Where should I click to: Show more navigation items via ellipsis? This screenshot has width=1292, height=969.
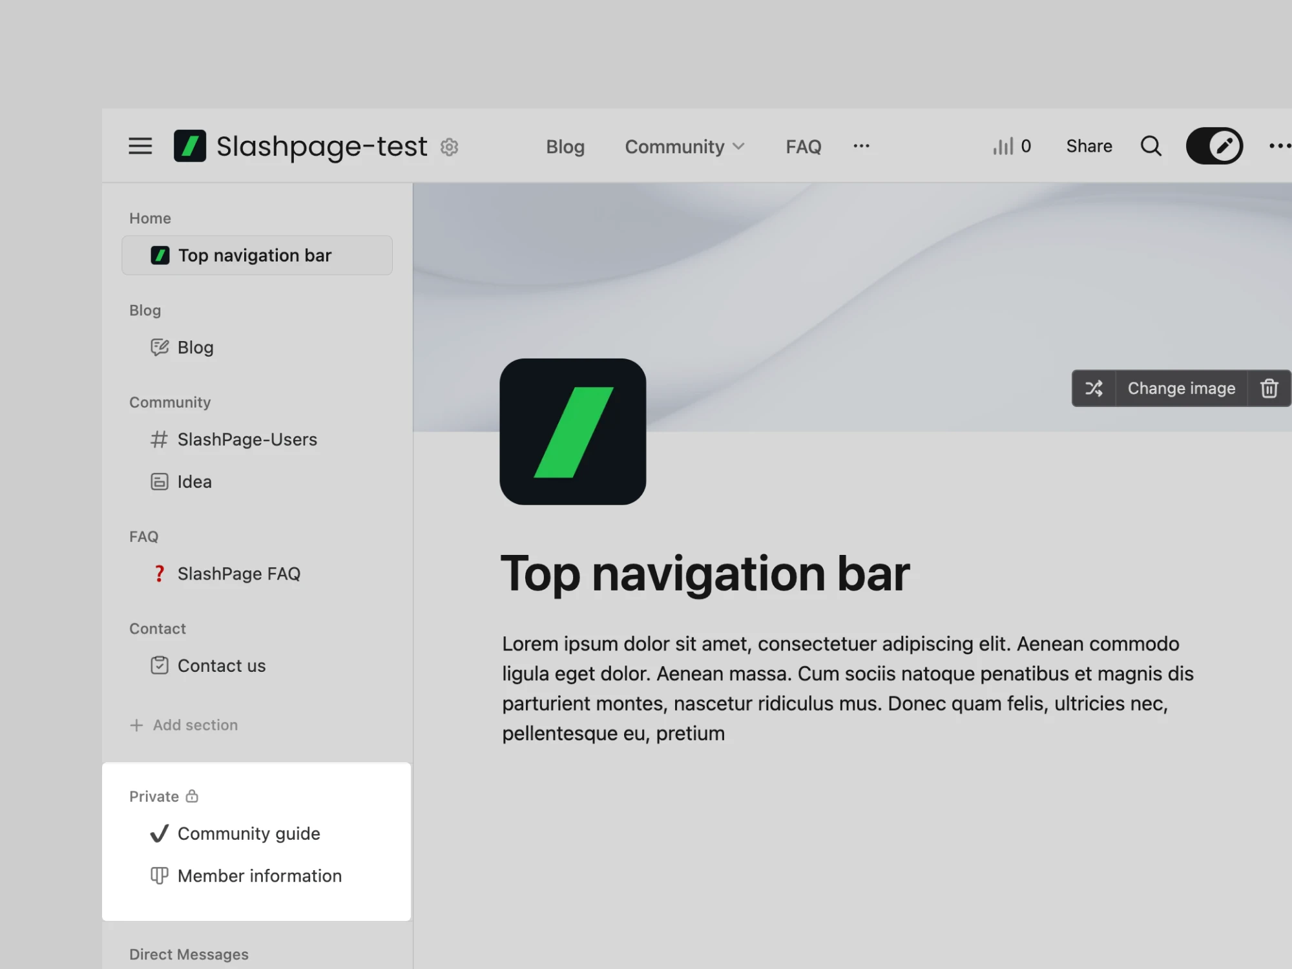862,146
